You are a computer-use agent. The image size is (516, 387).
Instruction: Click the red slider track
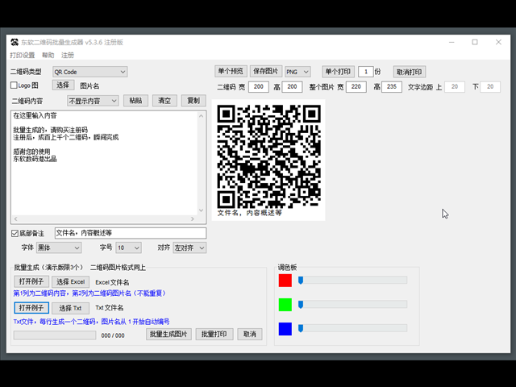click(353, 280)
